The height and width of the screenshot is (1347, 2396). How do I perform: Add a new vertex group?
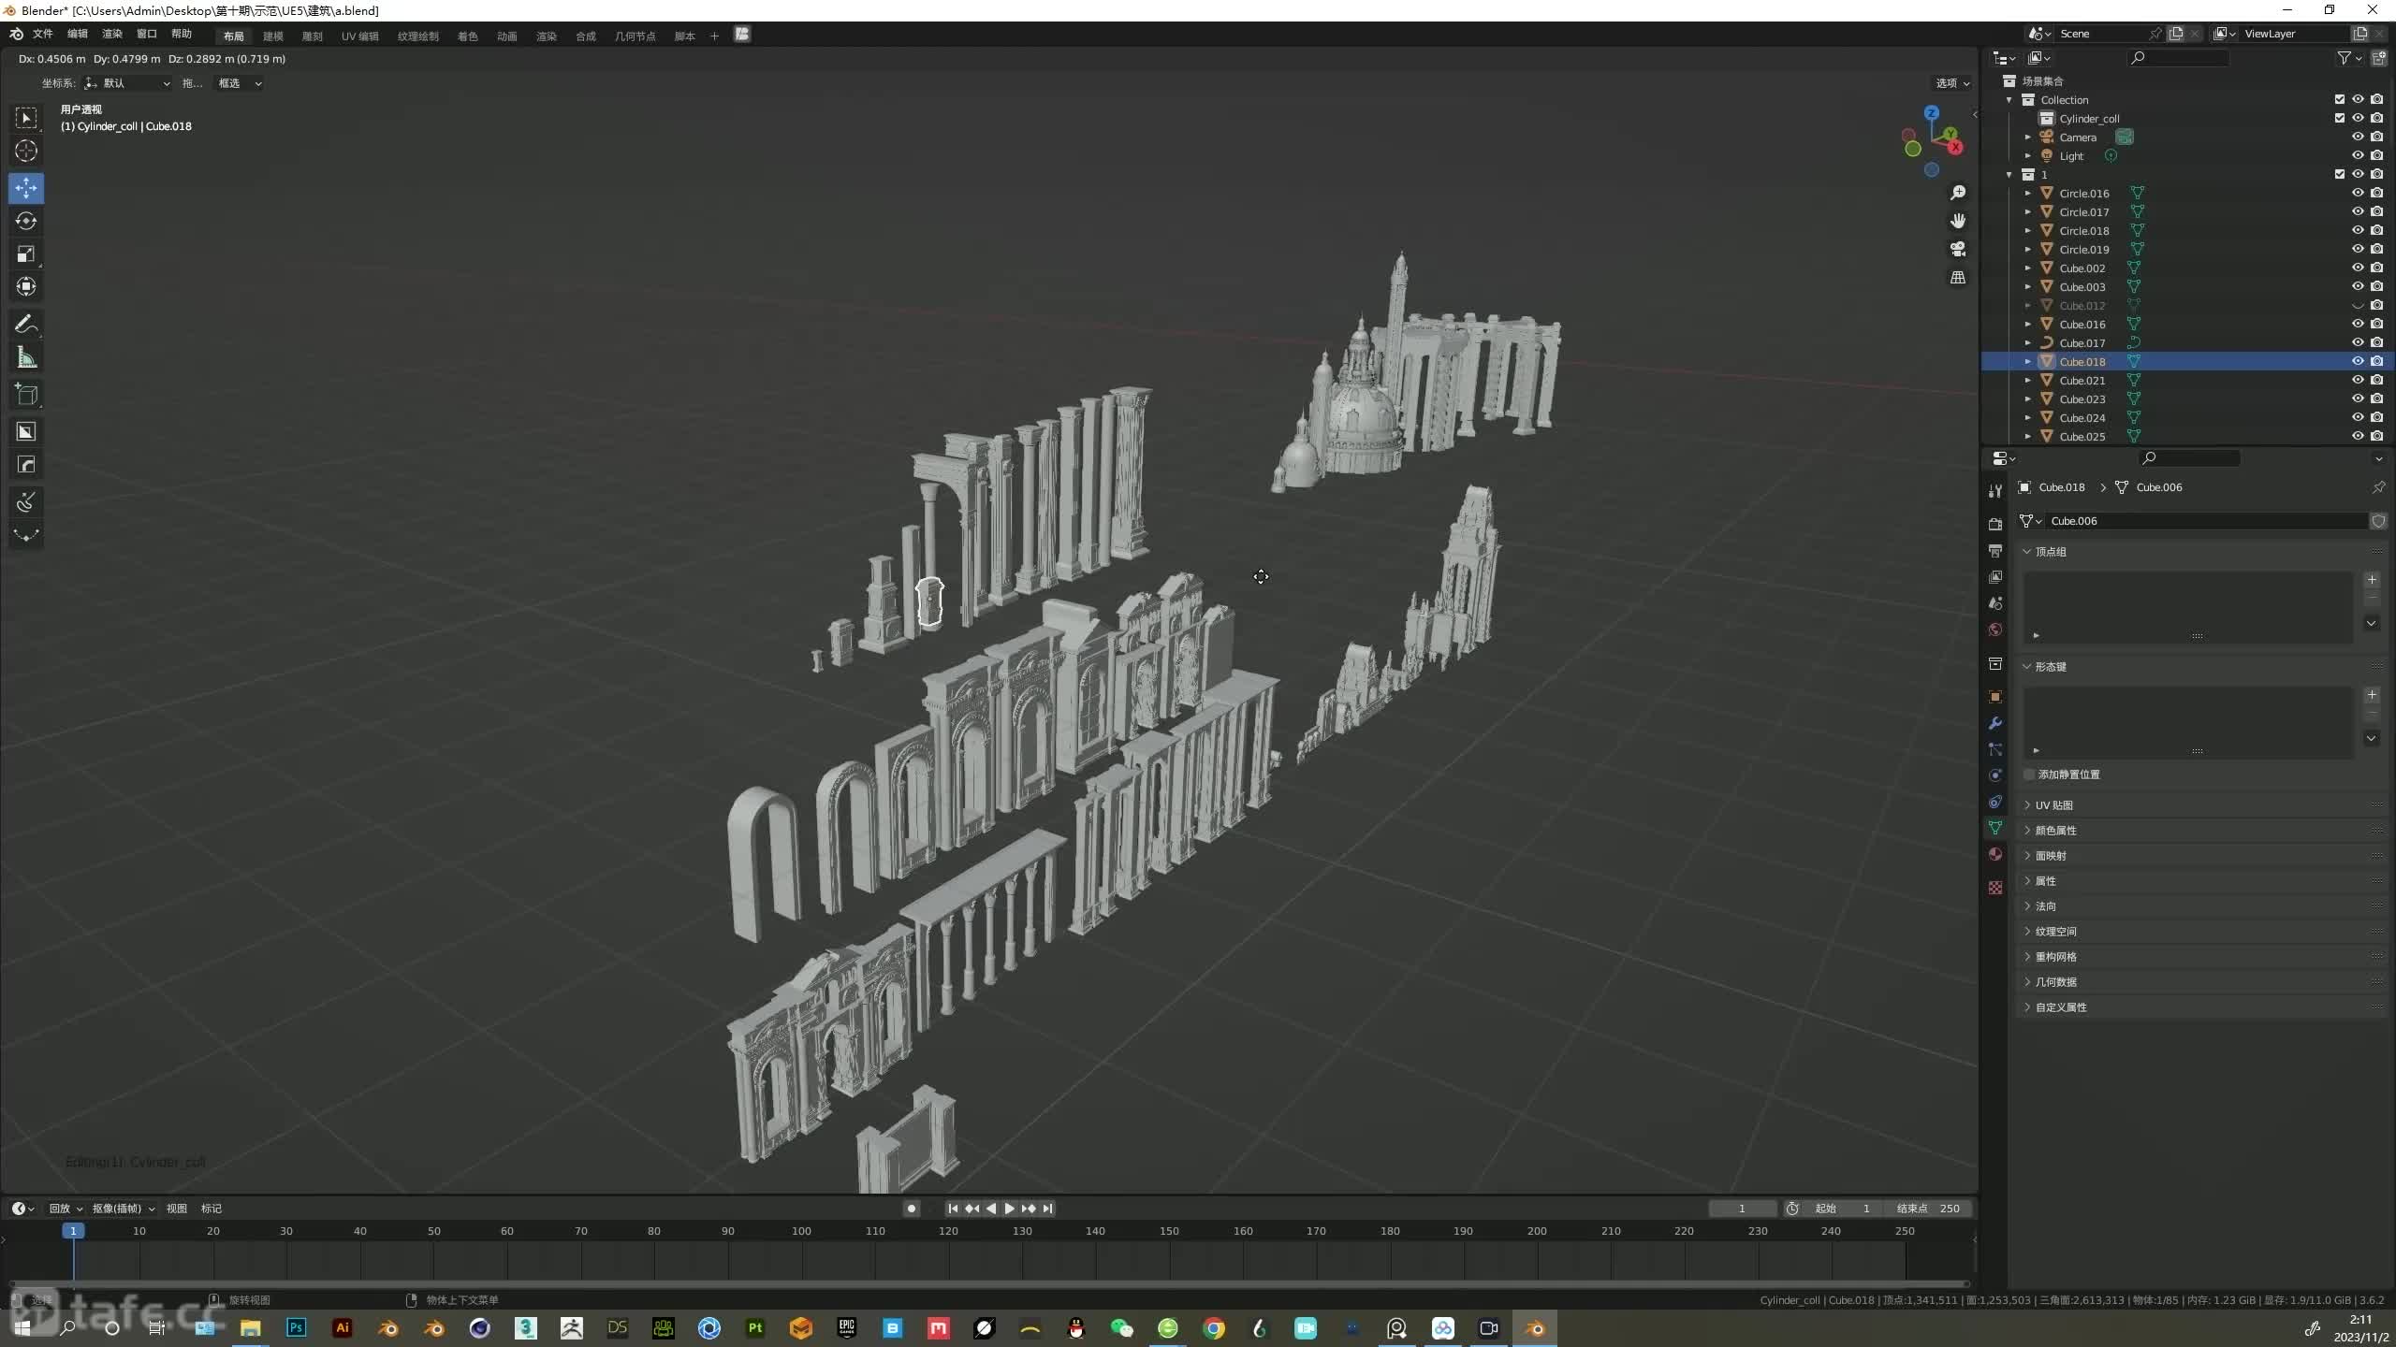click(x=2372, y=580)
